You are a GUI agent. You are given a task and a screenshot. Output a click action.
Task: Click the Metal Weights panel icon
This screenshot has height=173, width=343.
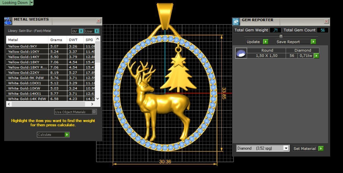[8, 21]
